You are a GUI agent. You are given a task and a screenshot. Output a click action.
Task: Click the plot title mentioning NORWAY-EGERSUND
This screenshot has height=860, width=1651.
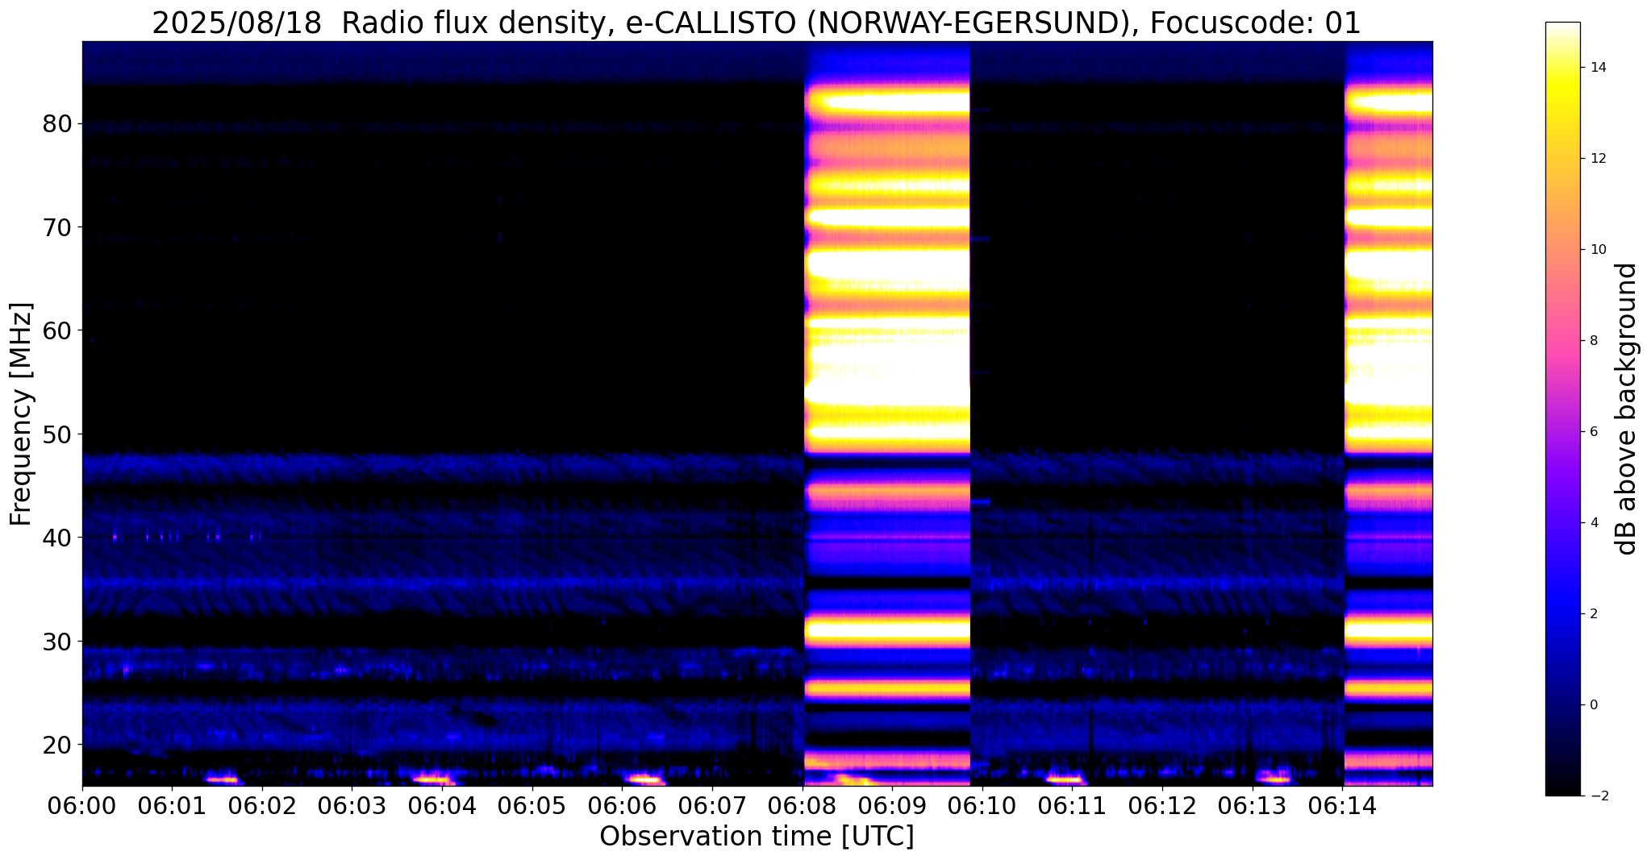[x=757, y=23]
